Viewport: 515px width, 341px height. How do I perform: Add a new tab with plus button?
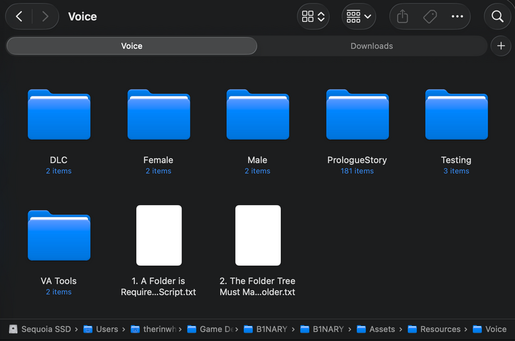tap(501, 46)
